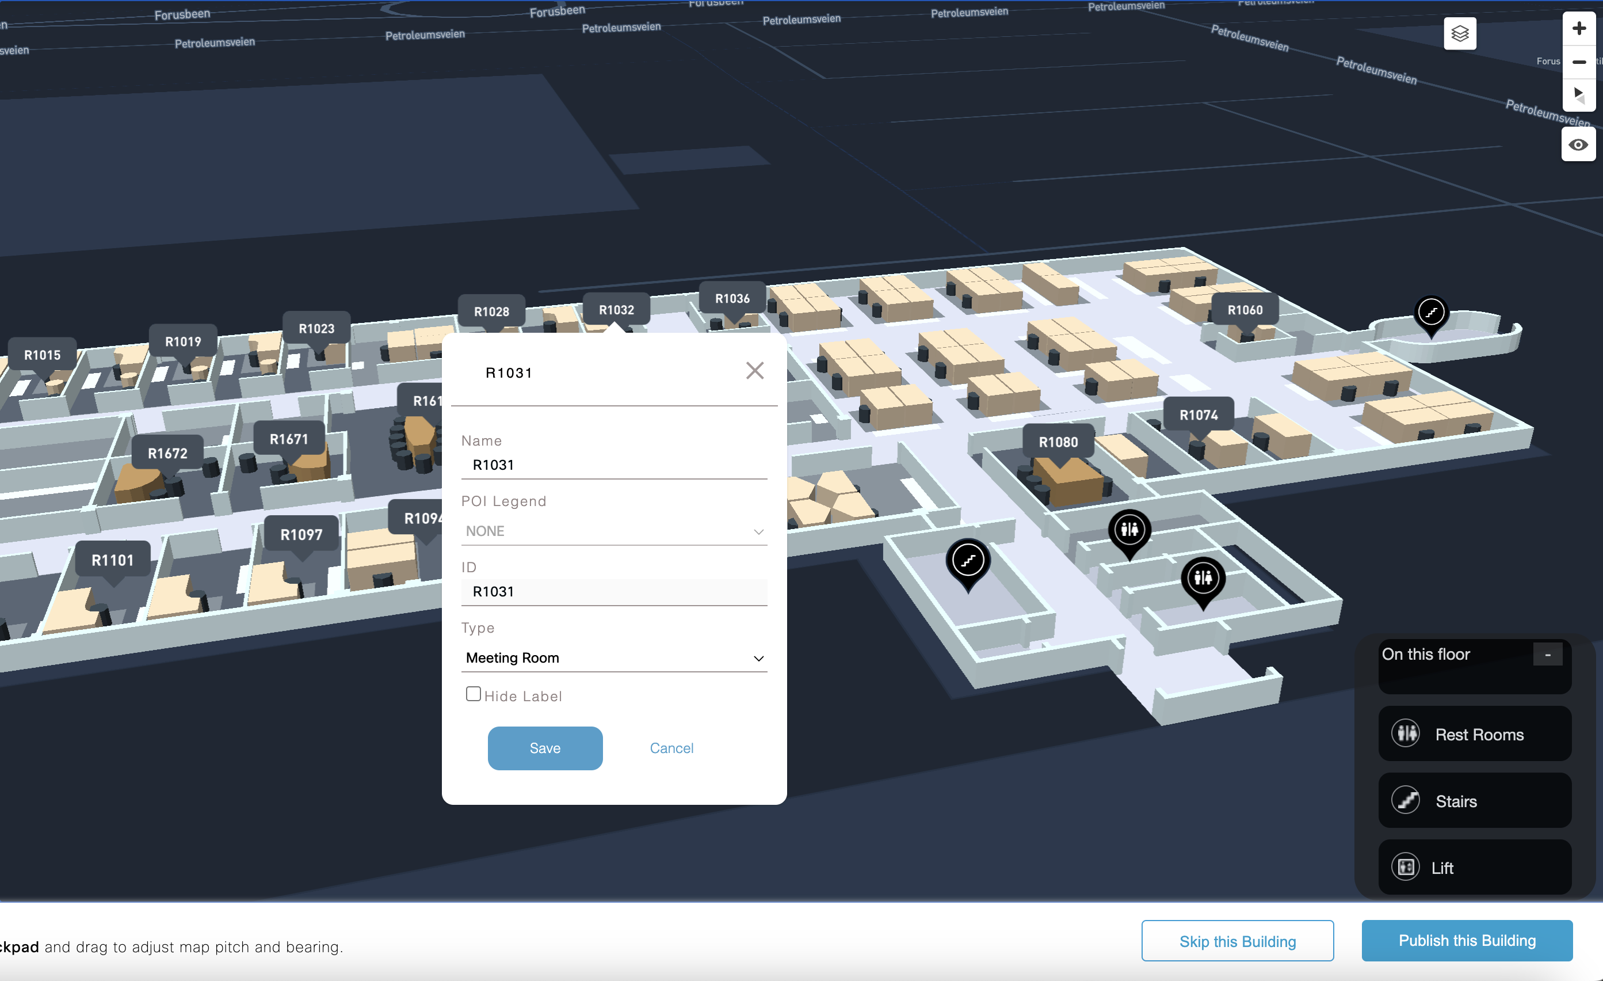Select Rest Rooms in floor legend
The width and height of the screenshot is (1603, 981).
coord(1474,734)
